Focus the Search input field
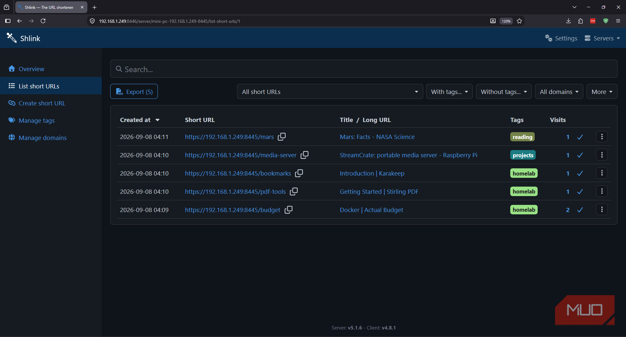The height and width of the screenshot is (337, 626). point(364,69)
